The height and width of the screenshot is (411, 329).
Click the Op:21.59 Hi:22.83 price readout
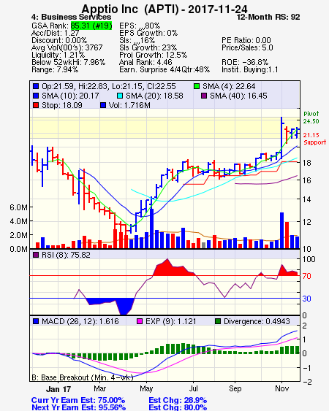[109, 86]
